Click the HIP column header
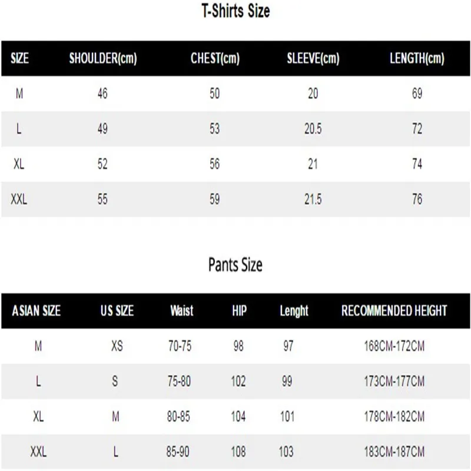This screenshot has width=471, height=471. pos(239,310)
